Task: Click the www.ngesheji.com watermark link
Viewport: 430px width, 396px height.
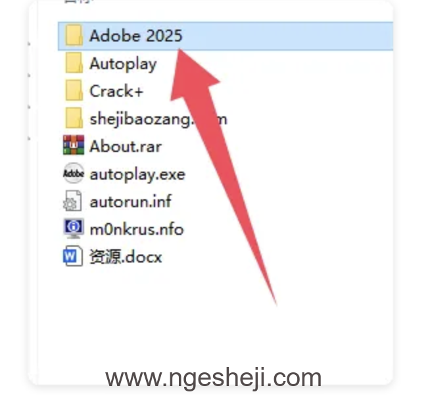Action: 213,379
